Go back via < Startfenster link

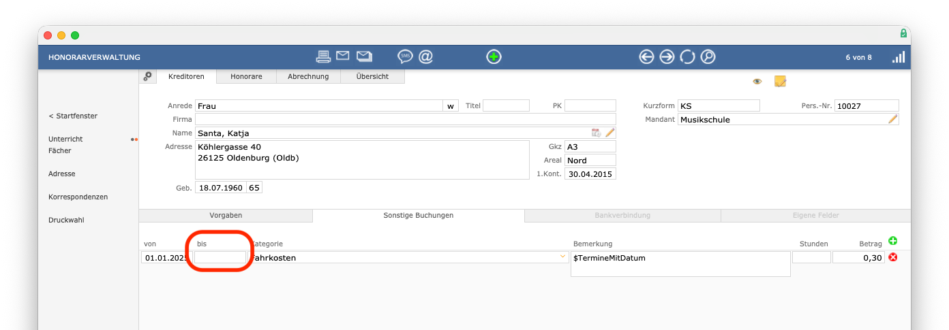[73, 116]
